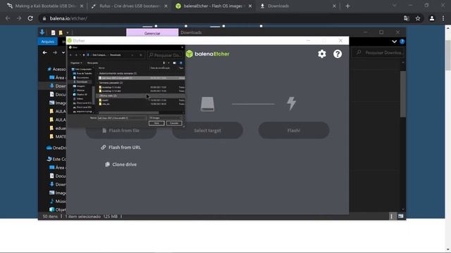
Task: Click Flash from file button
Action: [121, 131]
